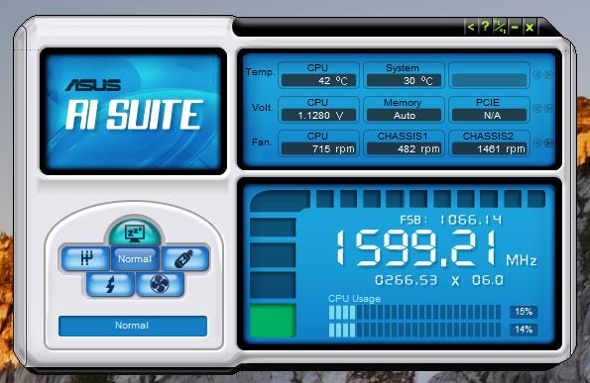
Task: Click the wide Normal status bar
Action: tap(133, 326)
